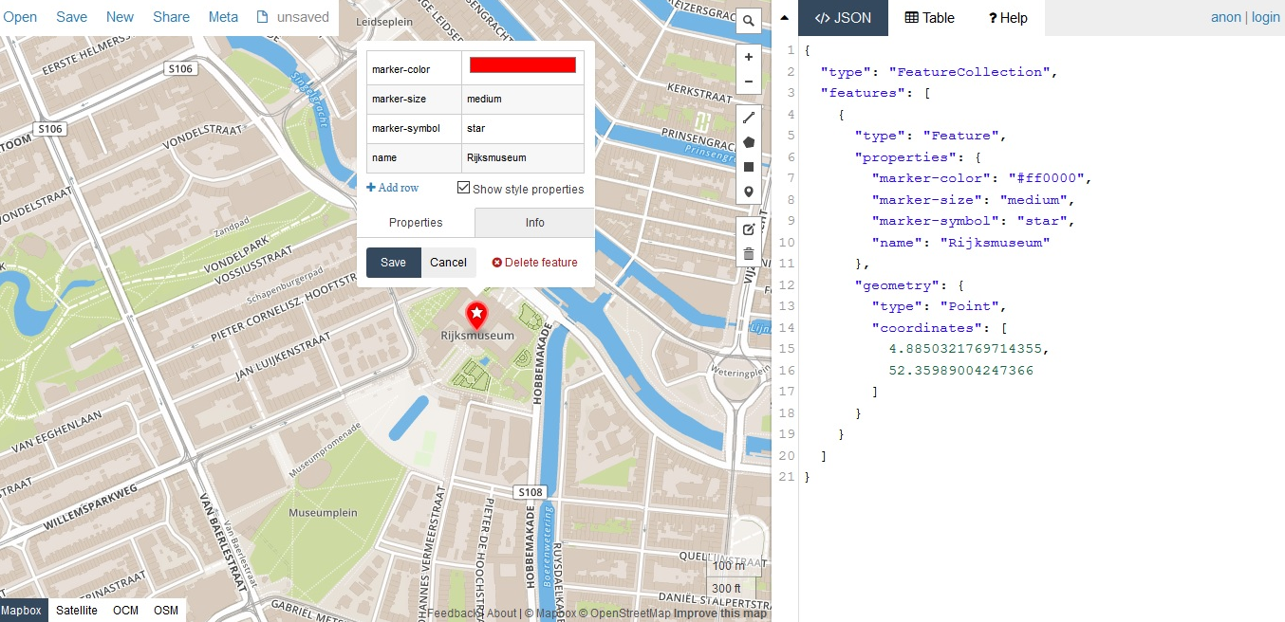Image resolution: width=1285 pixels, height=622 pixels.
Task: Open the Meta menu
Action: coord(223,17)
